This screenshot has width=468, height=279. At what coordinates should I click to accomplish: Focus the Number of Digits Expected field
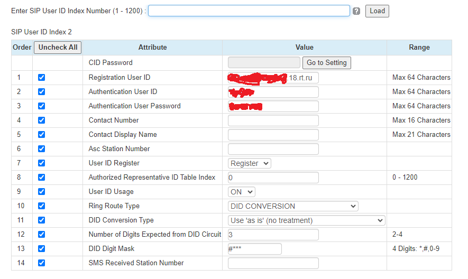[273, 235]
